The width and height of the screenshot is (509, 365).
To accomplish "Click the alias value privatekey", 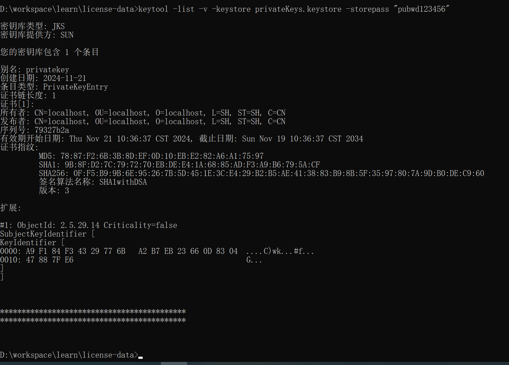I will click(47, 69).
